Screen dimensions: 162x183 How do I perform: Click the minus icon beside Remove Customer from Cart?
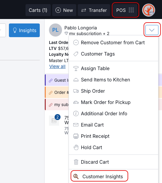click(76, 42)
